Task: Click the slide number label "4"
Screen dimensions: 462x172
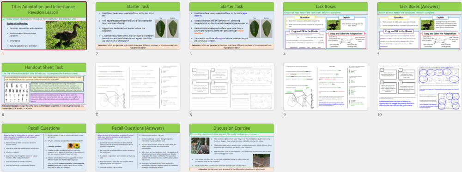Action: [285, 54]
